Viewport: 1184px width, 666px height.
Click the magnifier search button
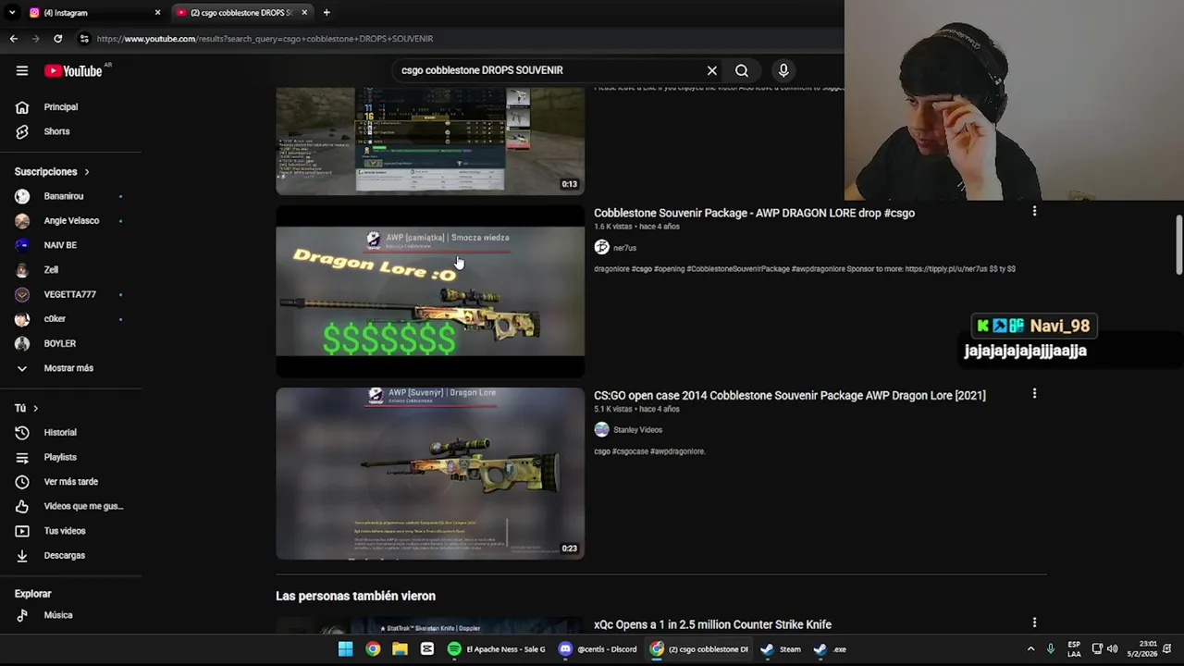click(x=742, y=70)
